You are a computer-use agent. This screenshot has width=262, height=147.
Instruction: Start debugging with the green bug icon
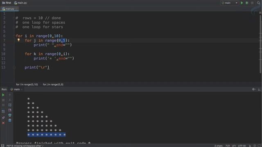247,3
